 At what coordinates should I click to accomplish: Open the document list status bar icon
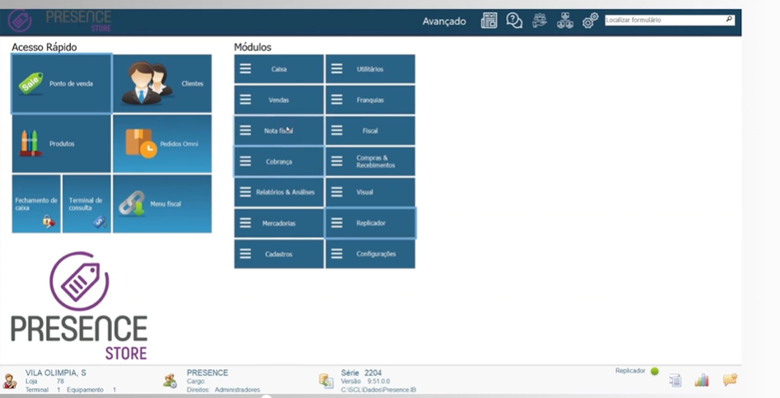coord(675,381)
